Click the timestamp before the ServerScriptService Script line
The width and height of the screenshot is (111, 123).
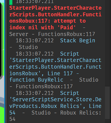35,93
